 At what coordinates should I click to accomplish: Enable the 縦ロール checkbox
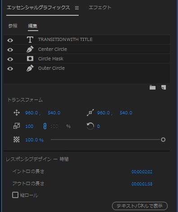pyautogui.click(x=15, y=195)
